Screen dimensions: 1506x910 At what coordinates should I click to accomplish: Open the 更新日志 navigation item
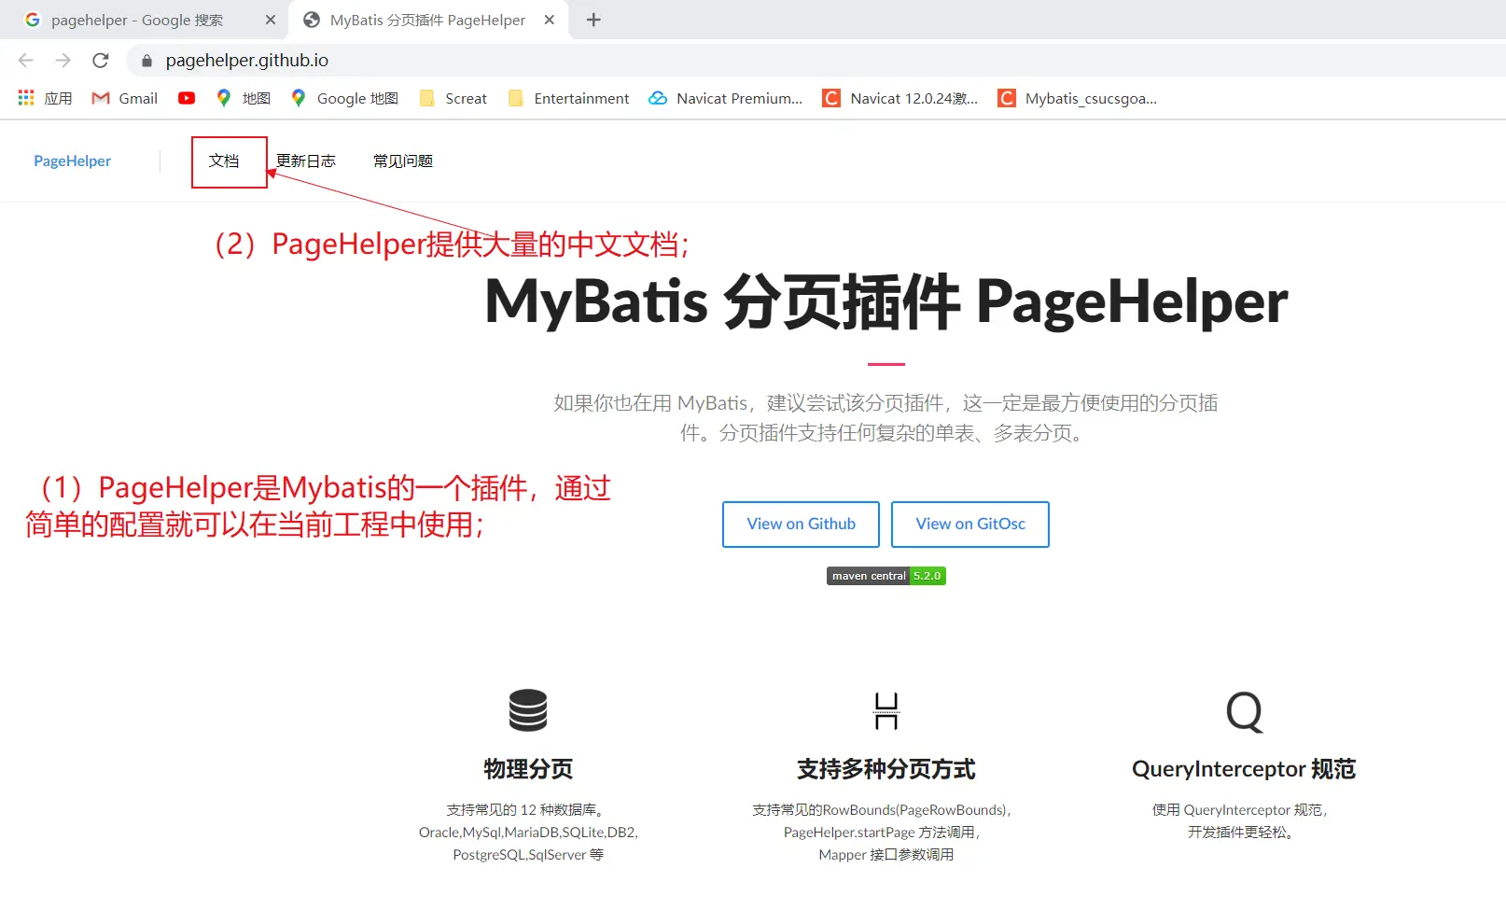pyautogui.click(x=306, y=161)
